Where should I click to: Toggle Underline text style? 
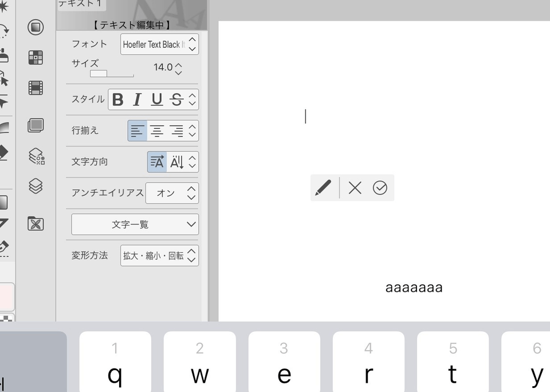[x=156, y=100]
